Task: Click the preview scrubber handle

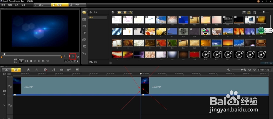Action: (x=4, y=54)
